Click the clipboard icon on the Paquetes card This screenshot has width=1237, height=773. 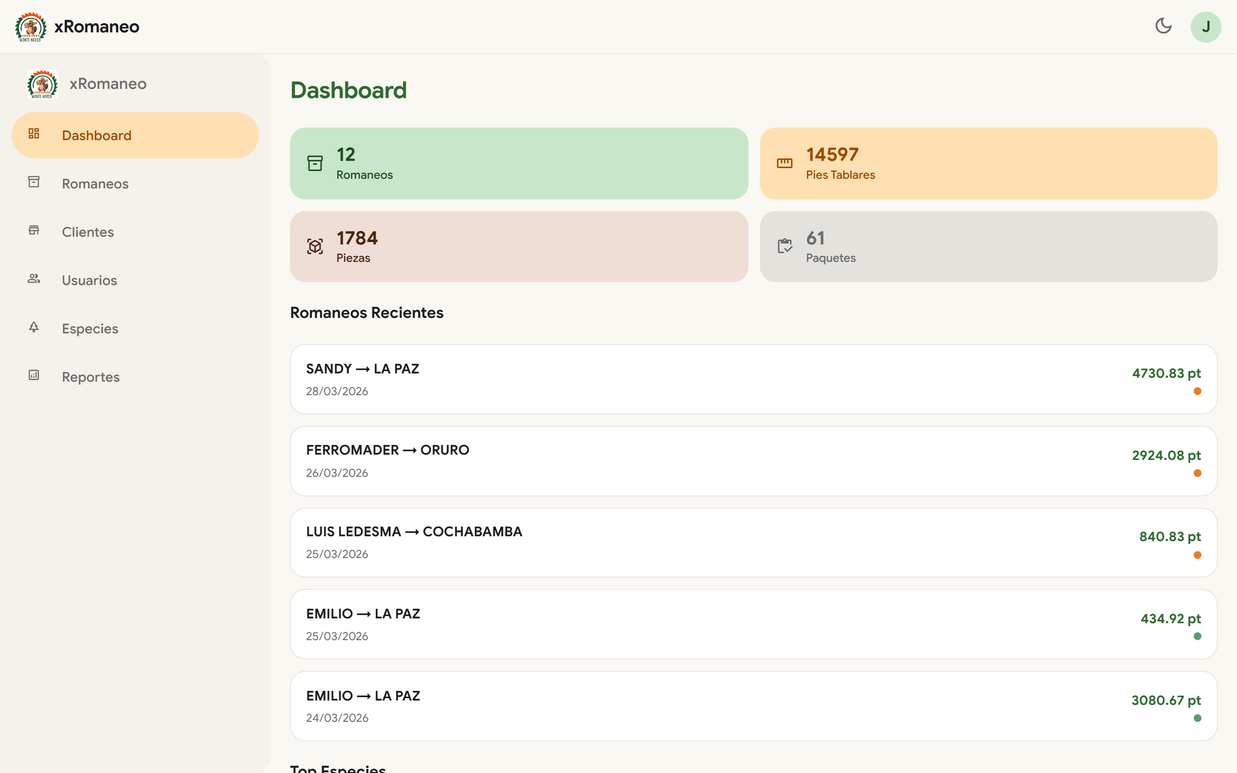784,246
